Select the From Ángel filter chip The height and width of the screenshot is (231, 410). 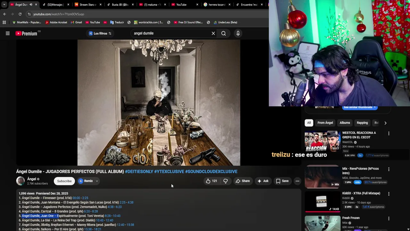coord(325,123)
